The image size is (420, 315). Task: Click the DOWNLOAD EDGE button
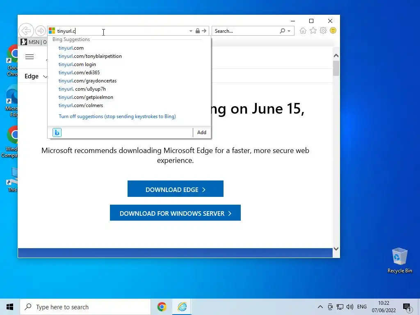(176, 189)
